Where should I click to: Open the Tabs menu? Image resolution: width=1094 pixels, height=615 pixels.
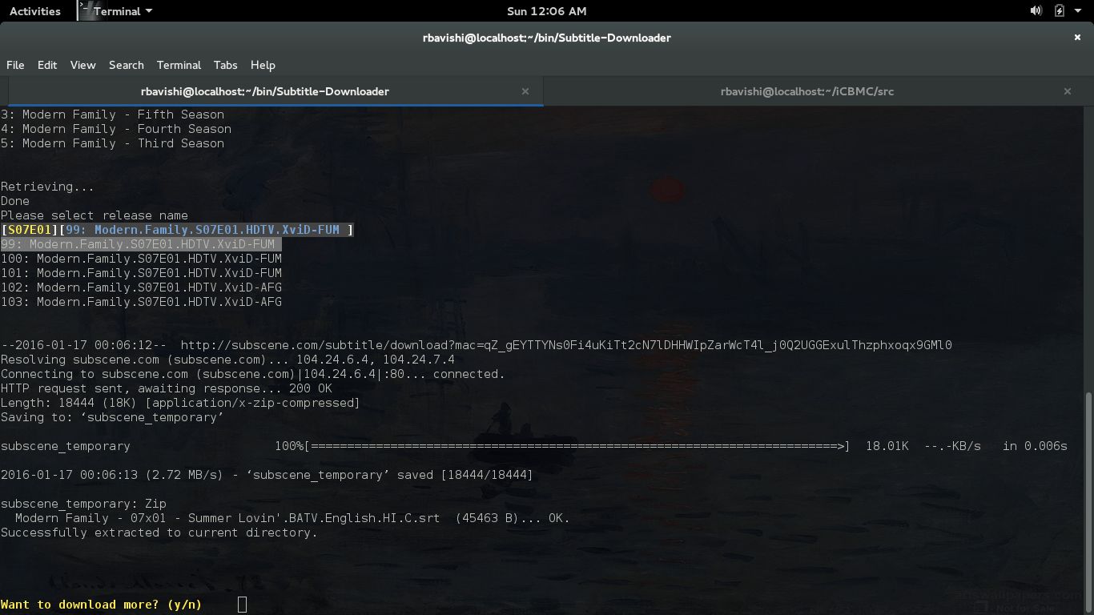coord(225,65)
